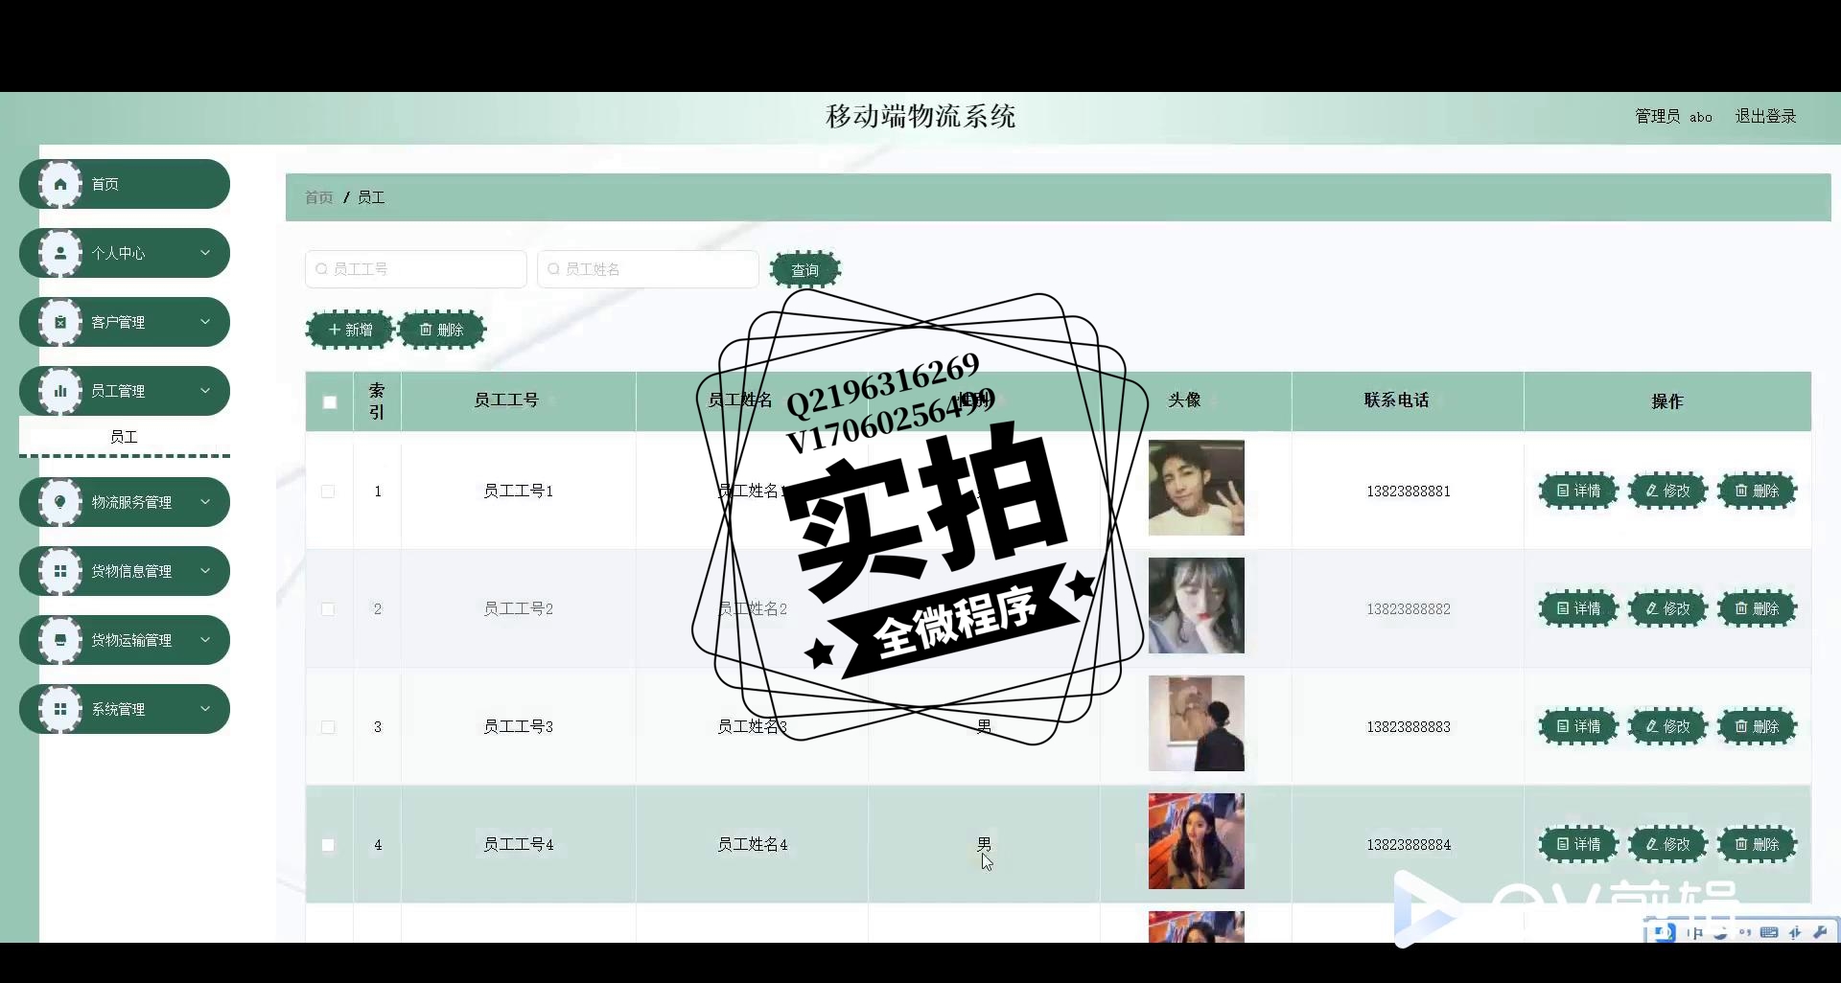The image size is (1841, 983).
Task: Click avatar thumbnail of employee 2
Action: pos(1197,606)
